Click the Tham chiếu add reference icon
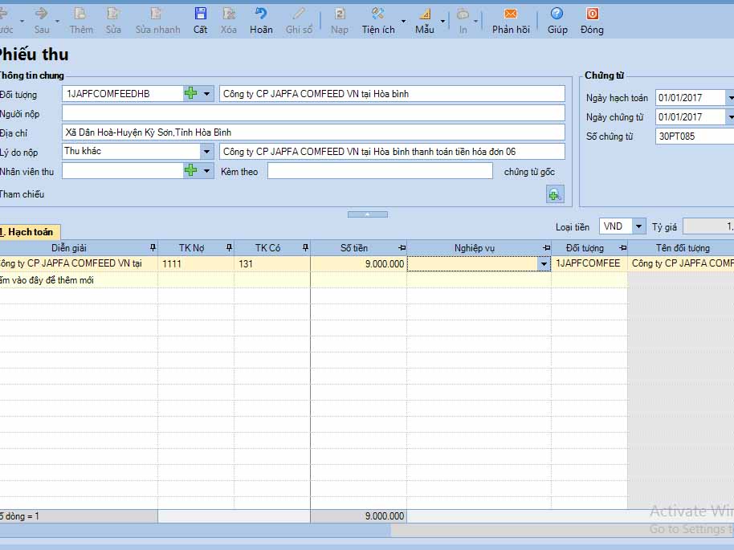Image resolution: width=734 pixels, height=550 pixels. pyautogui.click(x=555, y=194)
